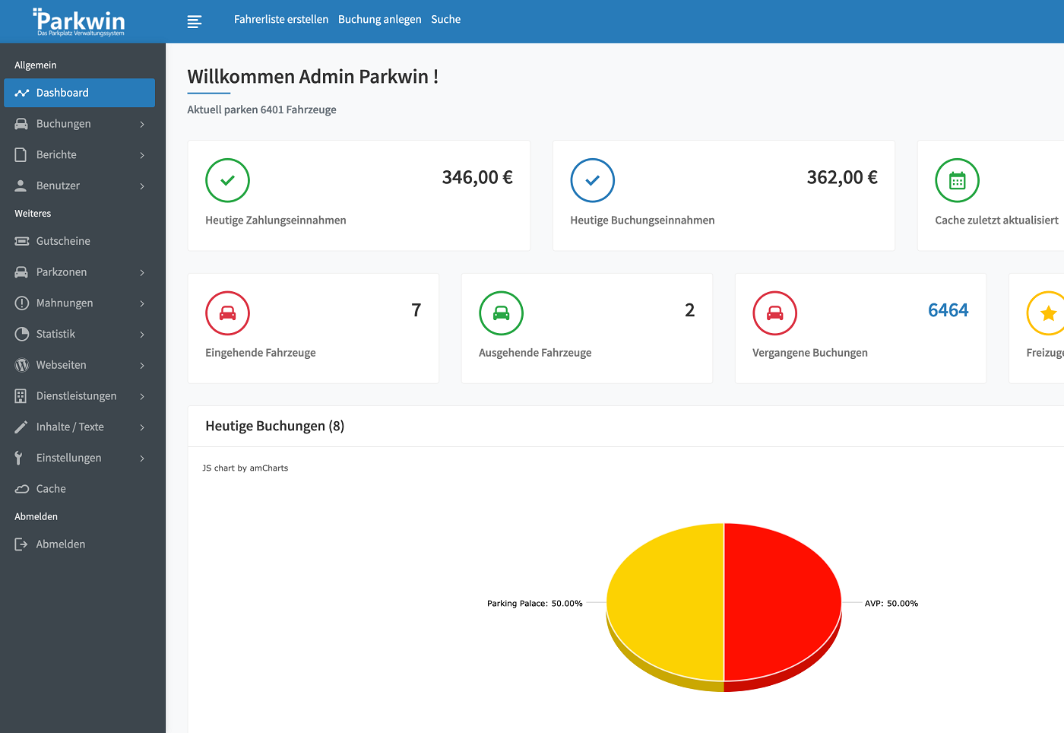
Task: Select the red AVP pie slice
Action: point(783,601)
